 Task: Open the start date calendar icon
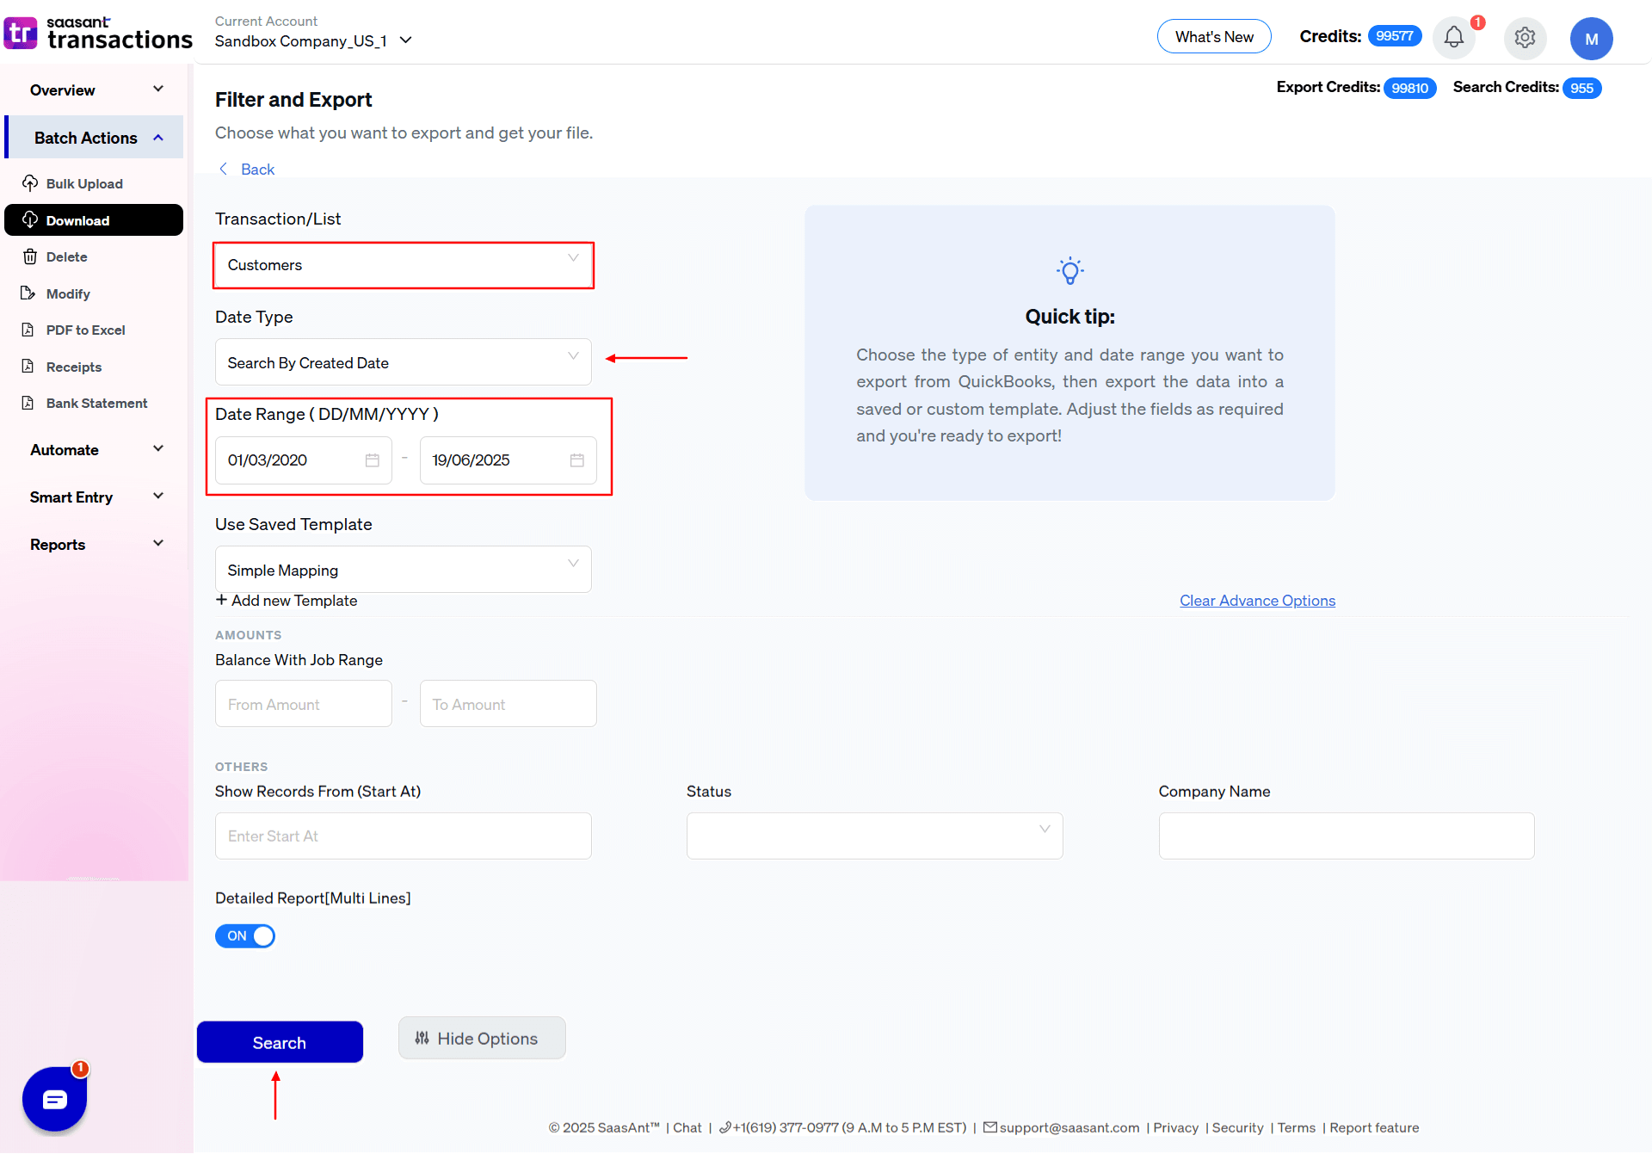coord(373,460)
